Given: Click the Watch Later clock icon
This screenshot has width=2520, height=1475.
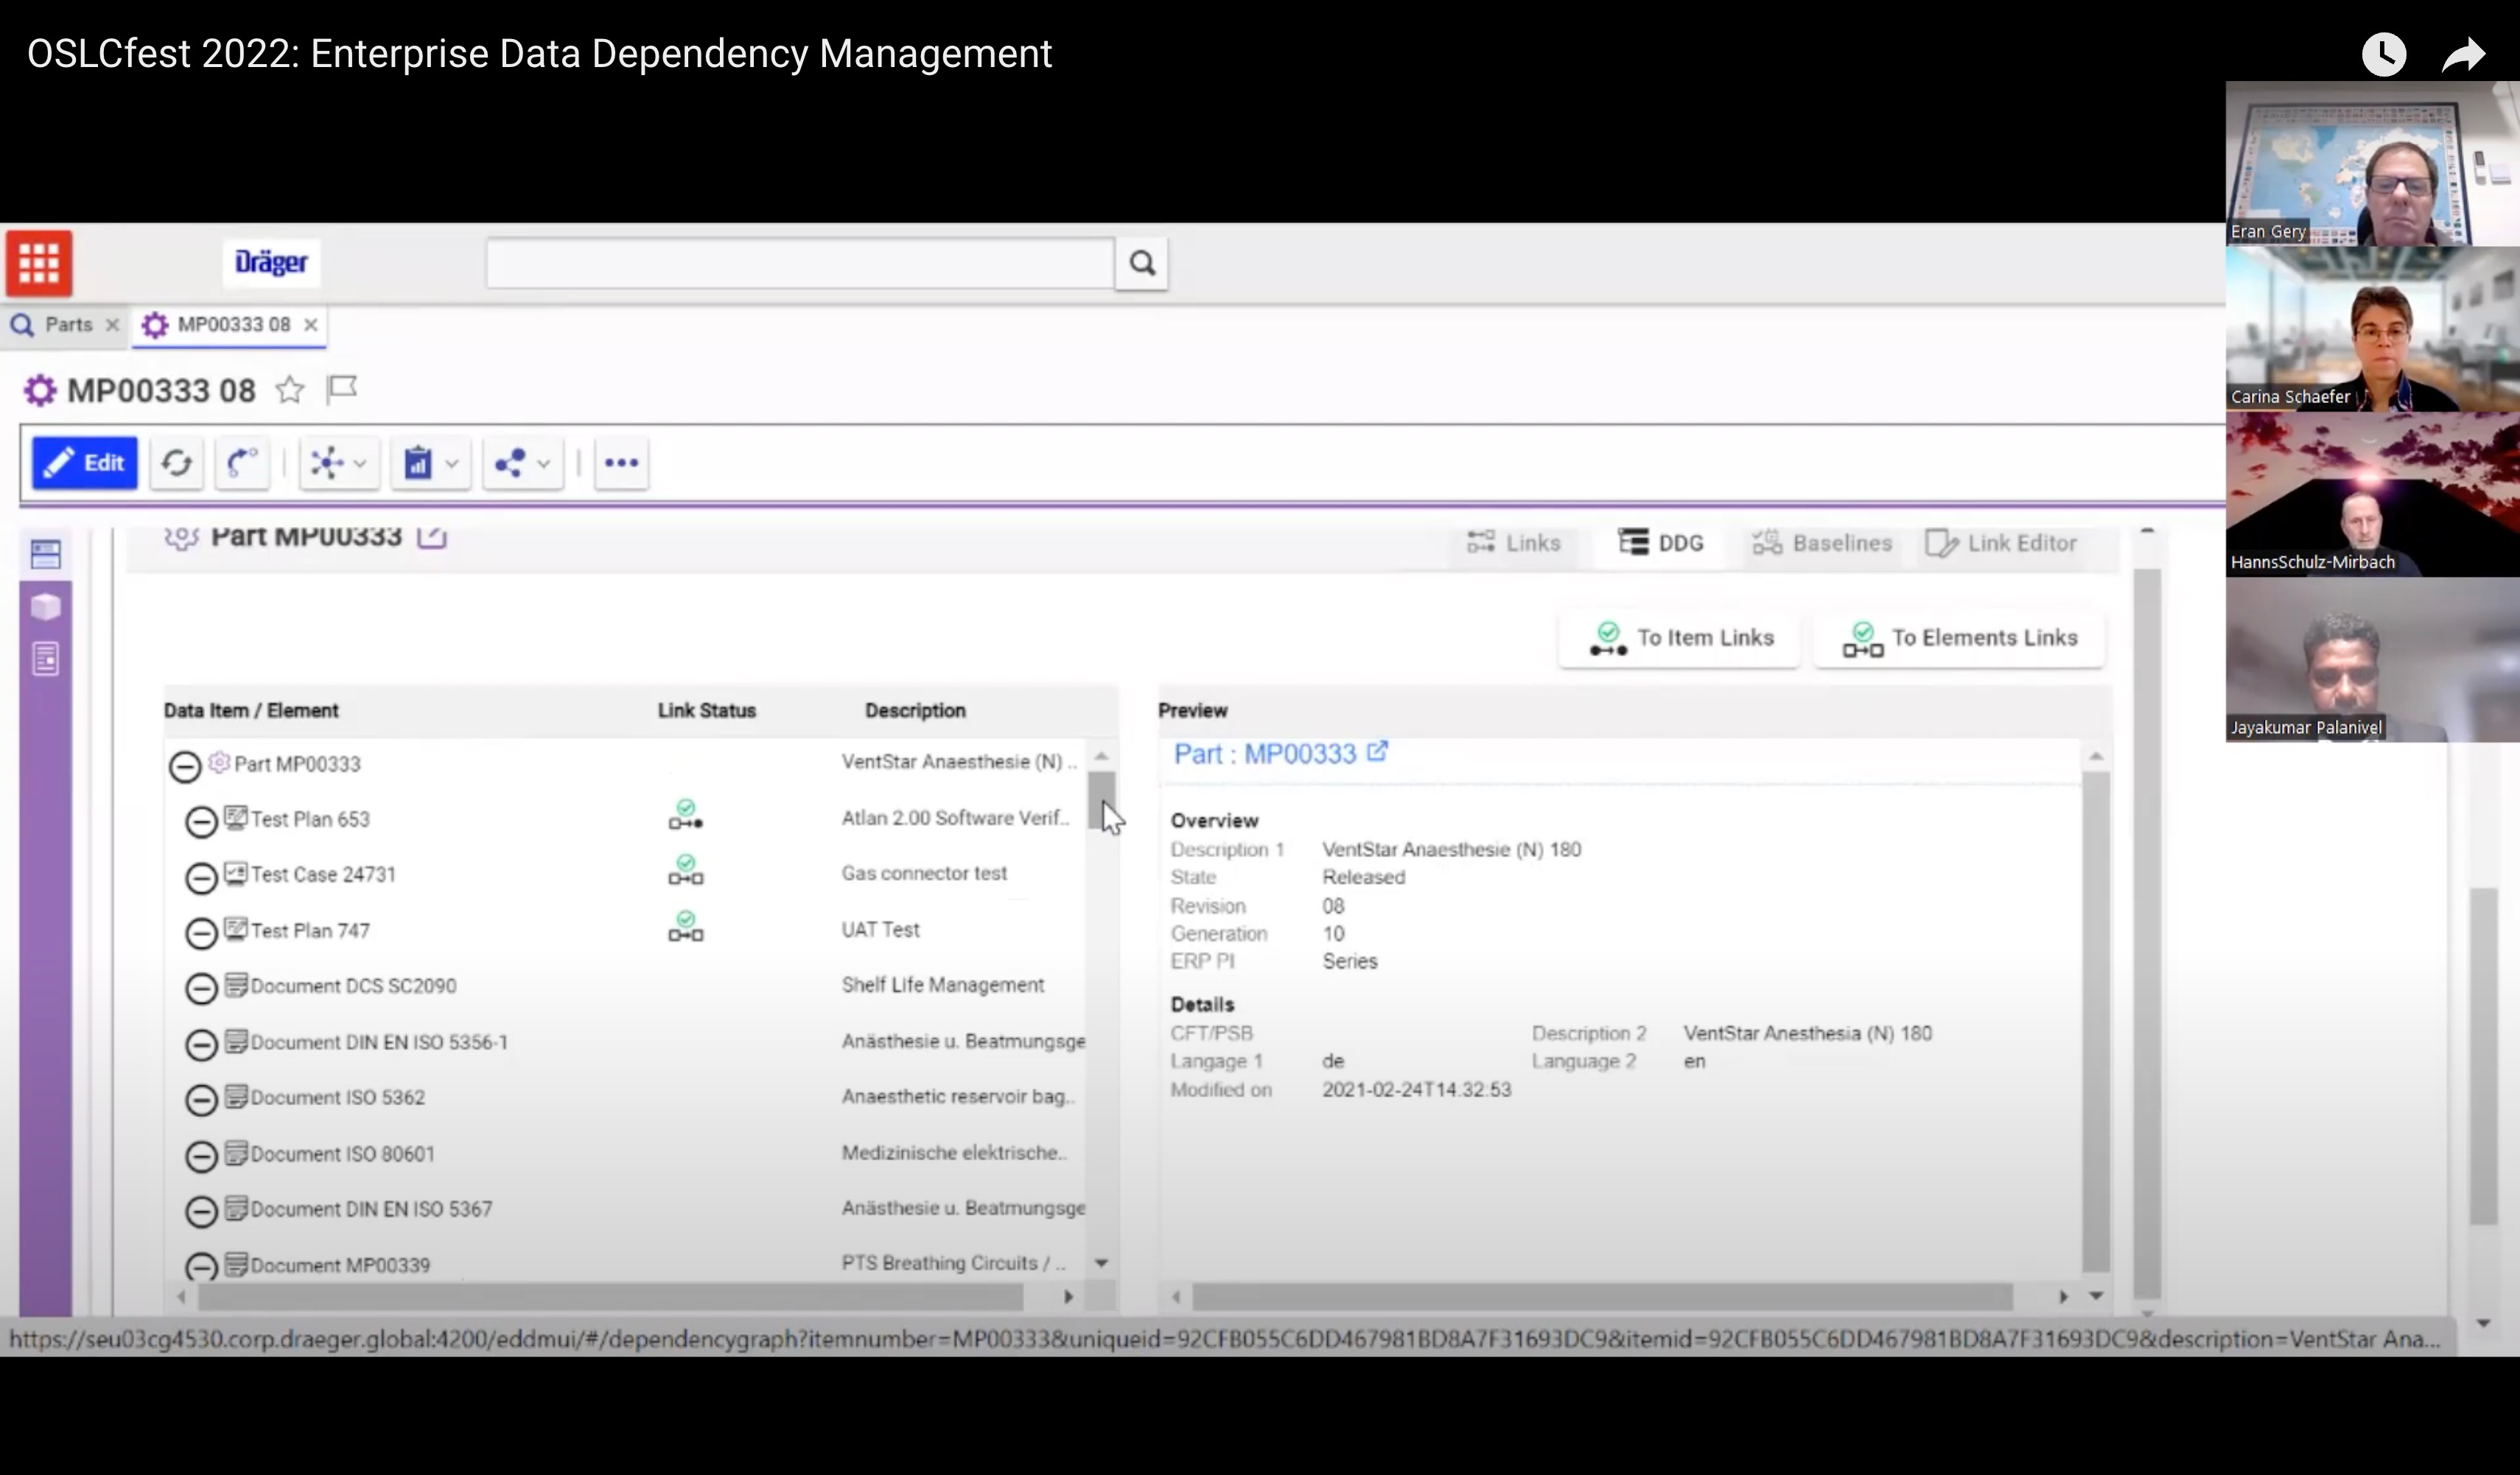Looking at the screenshot, I should coord(2384,54).
